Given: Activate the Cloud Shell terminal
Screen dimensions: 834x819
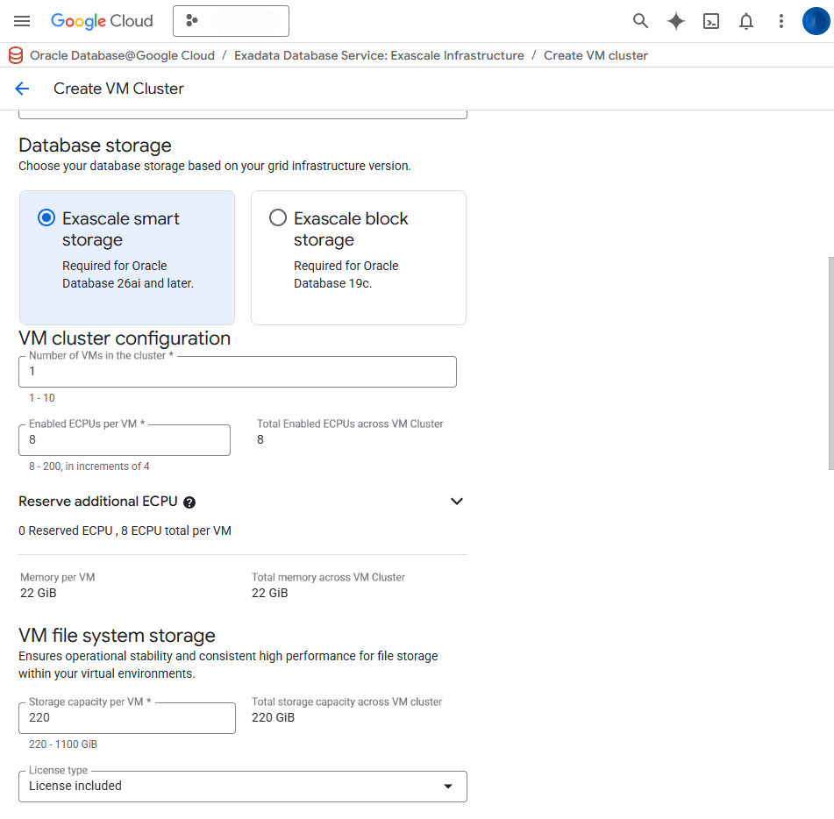Looking at the screenshot, I should coord(711,20).
